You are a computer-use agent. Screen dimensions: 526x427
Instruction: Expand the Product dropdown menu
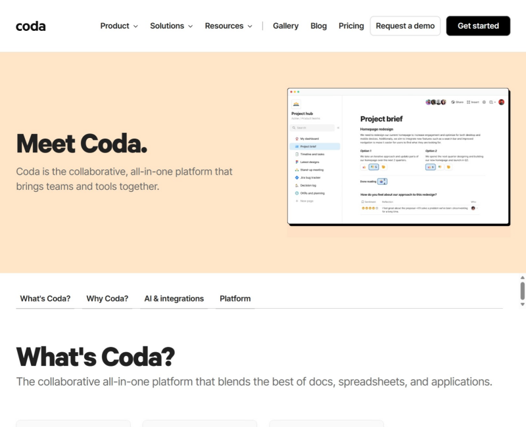(x=119, y=26)
